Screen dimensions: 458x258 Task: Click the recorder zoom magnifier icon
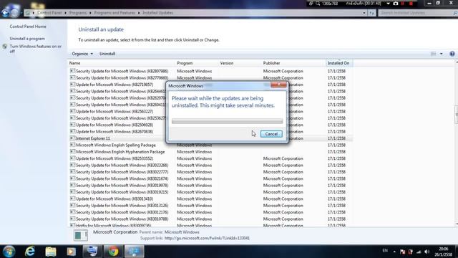click(318, 4)
